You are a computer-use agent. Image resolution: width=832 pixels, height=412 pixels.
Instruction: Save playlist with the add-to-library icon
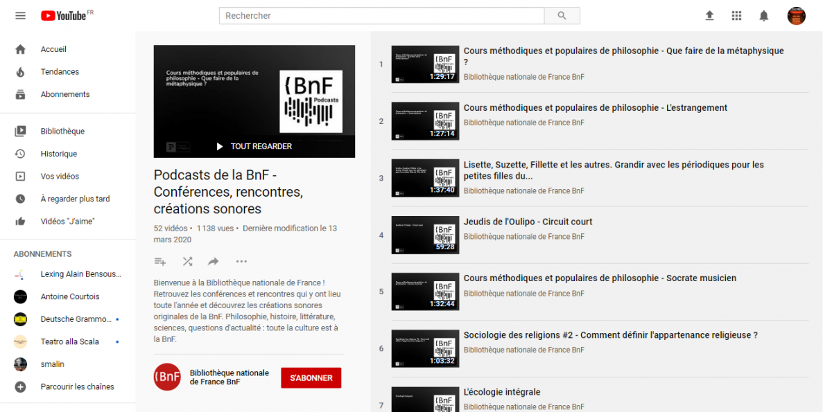pos(160,261)
